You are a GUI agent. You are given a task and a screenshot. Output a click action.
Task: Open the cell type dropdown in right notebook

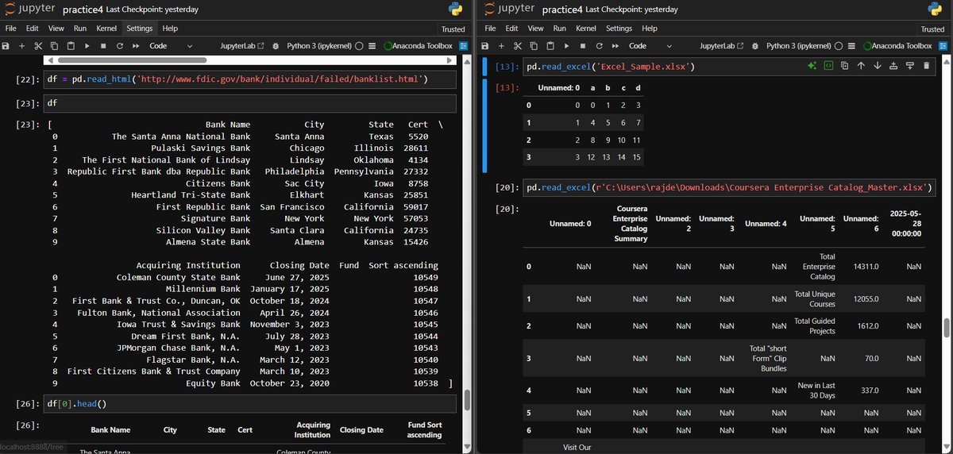point(650,46)
